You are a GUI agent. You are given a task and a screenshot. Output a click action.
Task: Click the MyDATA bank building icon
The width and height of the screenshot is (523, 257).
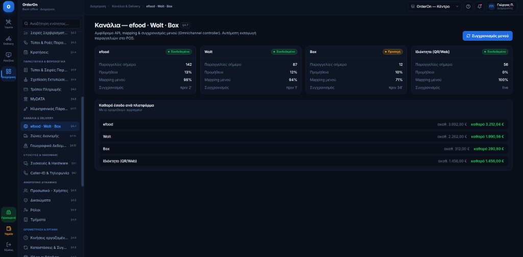tap(26, 99)
